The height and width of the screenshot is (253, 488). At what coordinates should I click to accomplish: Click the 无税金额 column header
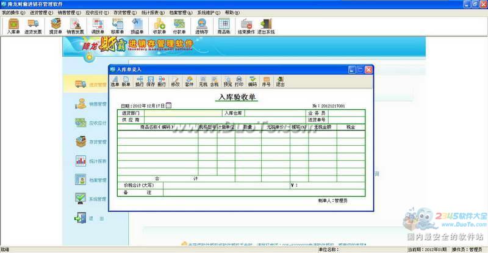click(323, 127)
